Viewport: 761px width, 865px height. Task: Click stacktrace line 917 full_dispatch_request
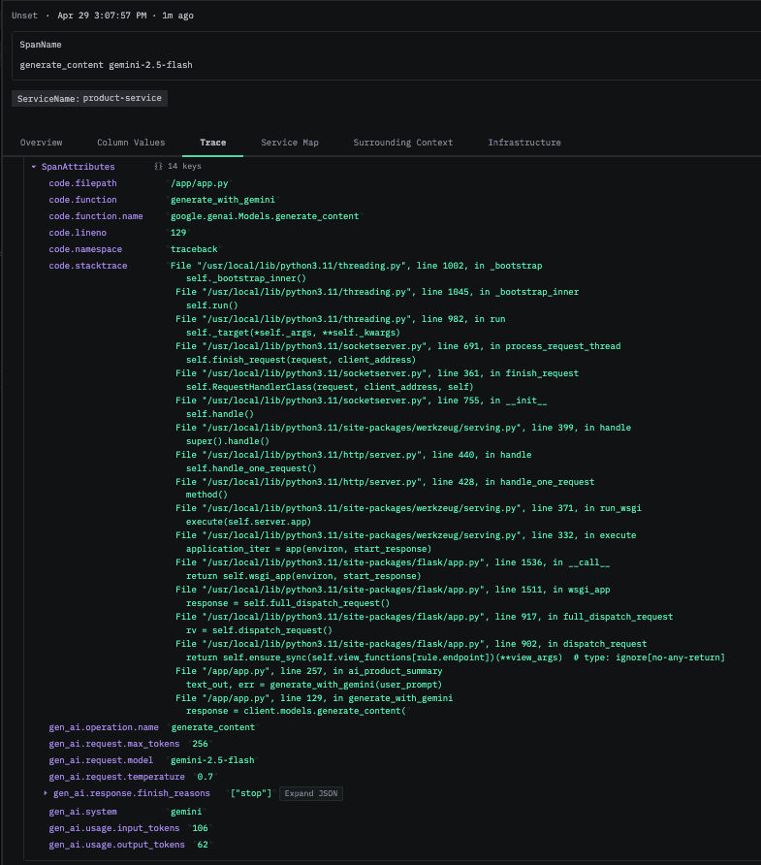pyautogui.click(x=424, y=617)
